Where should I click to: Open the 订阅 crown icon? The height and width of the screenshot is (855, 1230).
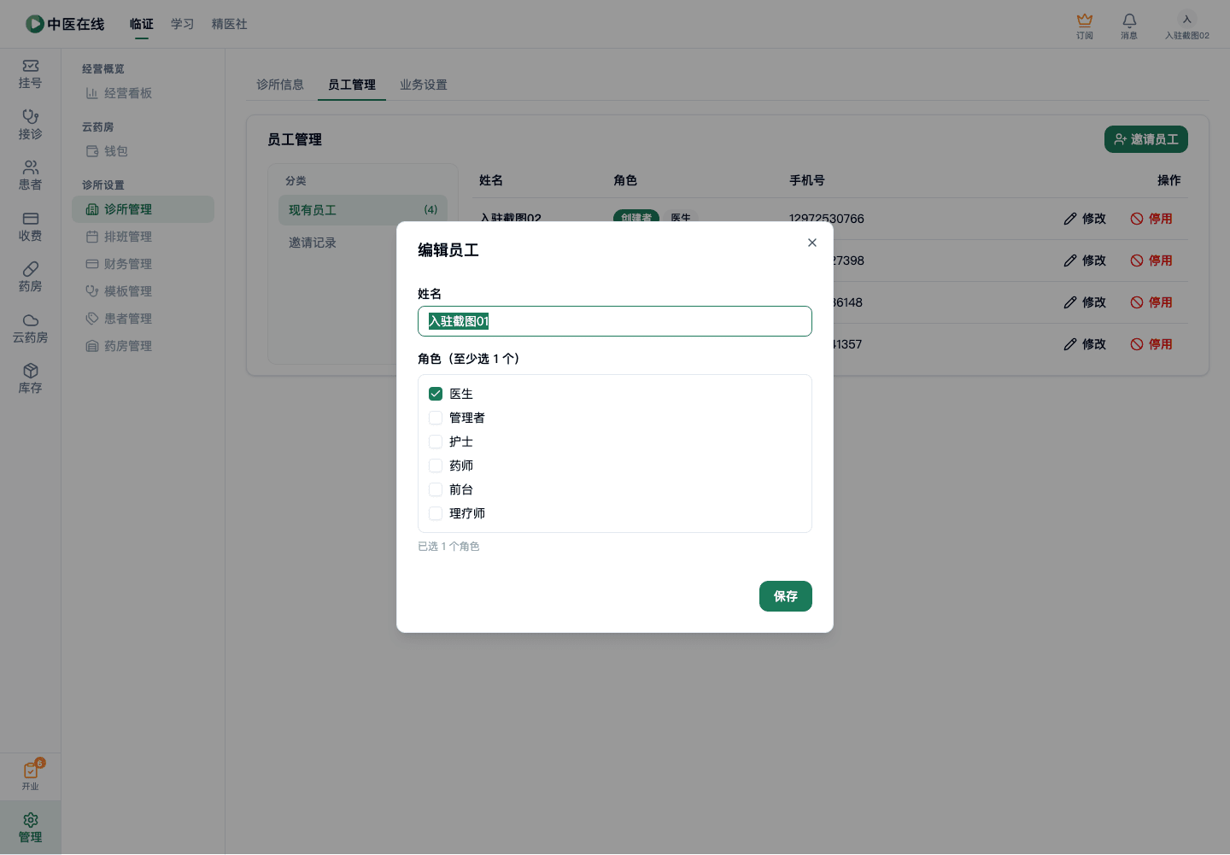coord(1085,26)
